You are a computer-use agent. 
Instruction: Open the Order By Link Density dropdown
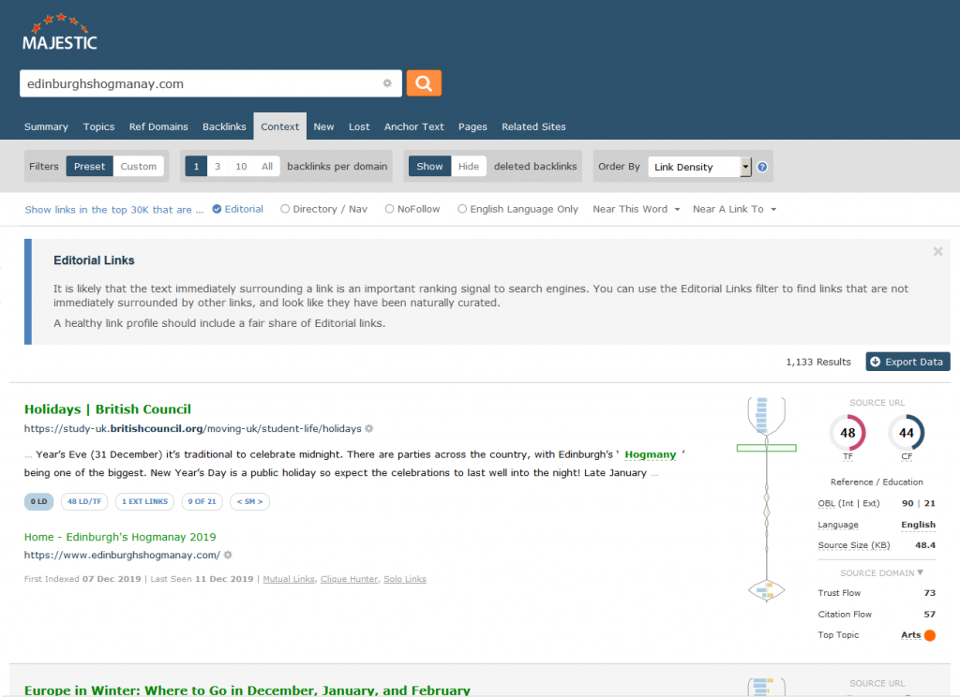coord(699,167)
